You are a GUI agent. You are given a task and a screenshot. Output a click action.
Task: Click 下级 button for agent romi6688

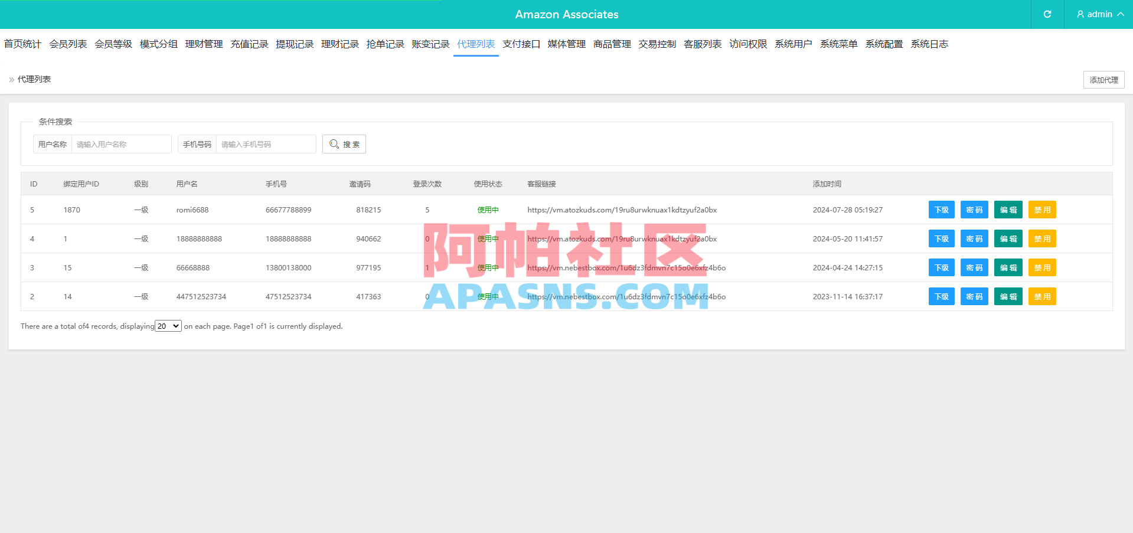point(941,210)
